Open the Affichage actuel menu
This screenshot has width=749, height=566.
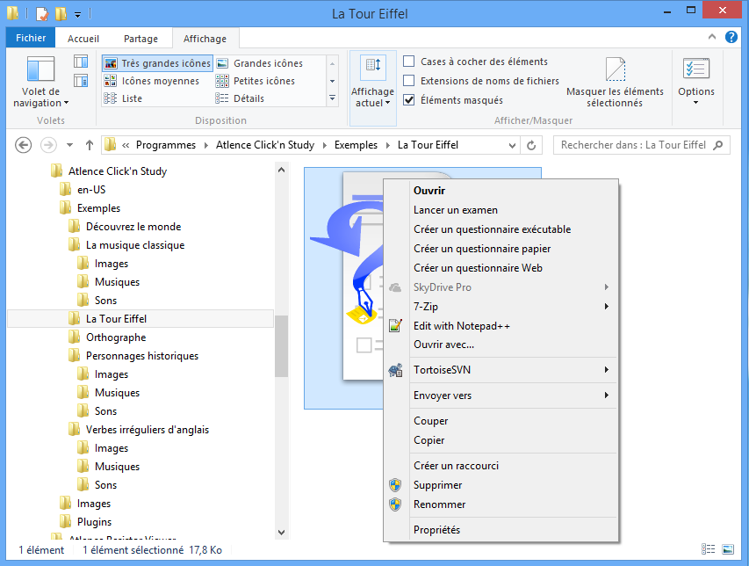click(x=372, y=89)
